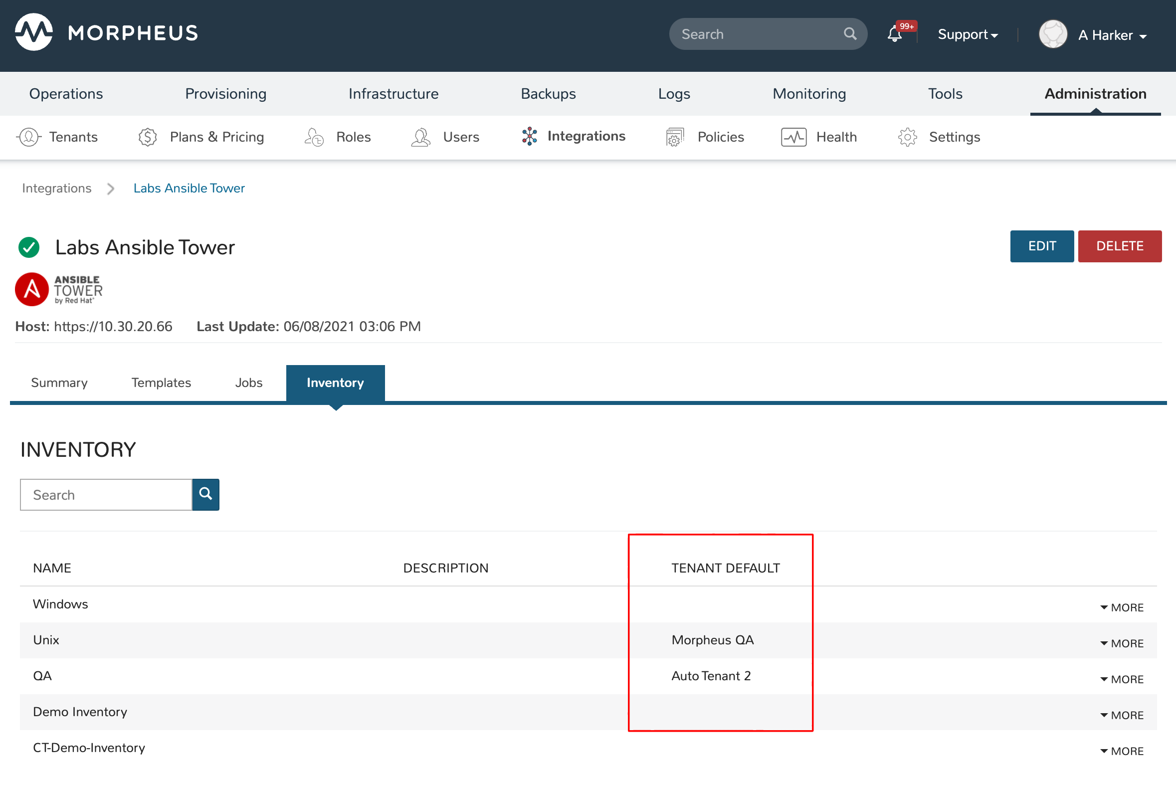Open the Infrastructure main menu
This screenshot has height=785, width=1176.
tap(393, 94)
